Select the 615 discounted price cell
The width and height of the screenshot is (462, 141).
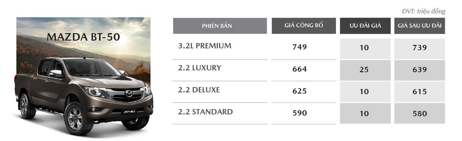coord(419,92)
